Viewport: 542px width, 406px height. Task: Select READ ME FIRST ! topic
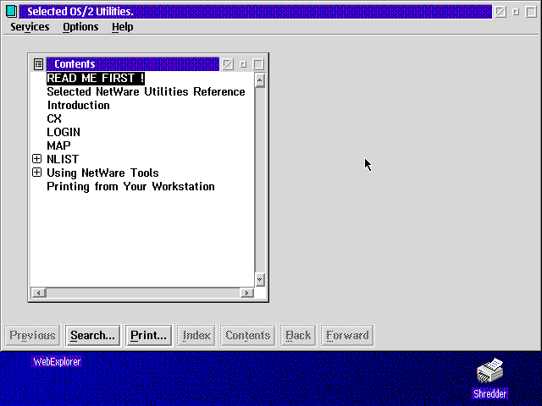[96, 78]
